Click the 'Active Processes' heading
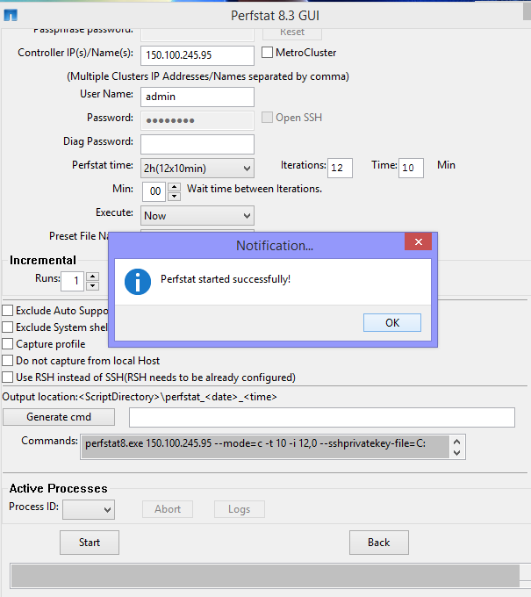Viewport: 531px width, 597px height. (58, 488)
